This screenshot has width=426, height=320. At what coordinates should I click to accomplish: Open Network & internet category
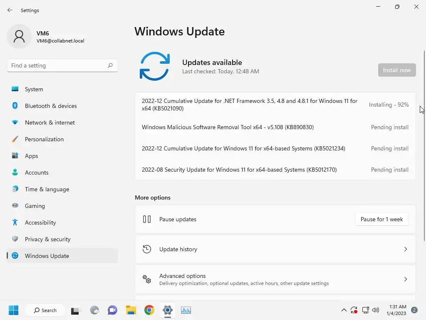pos(62,122)
